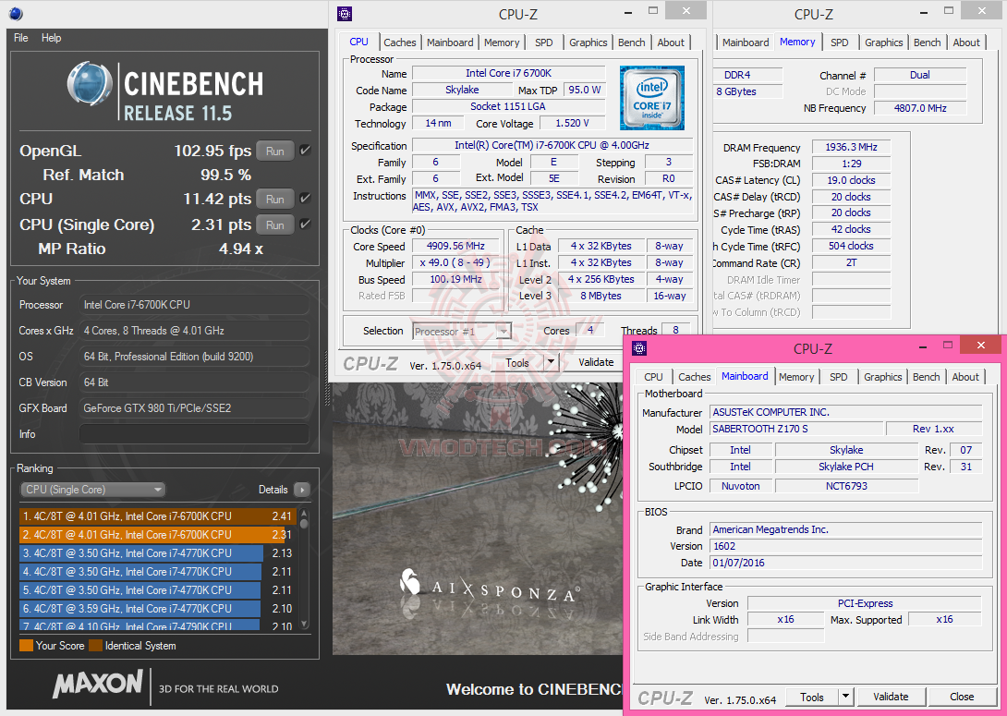
Task: Open the File menu in Cinebench
Action: click(20, 38)
